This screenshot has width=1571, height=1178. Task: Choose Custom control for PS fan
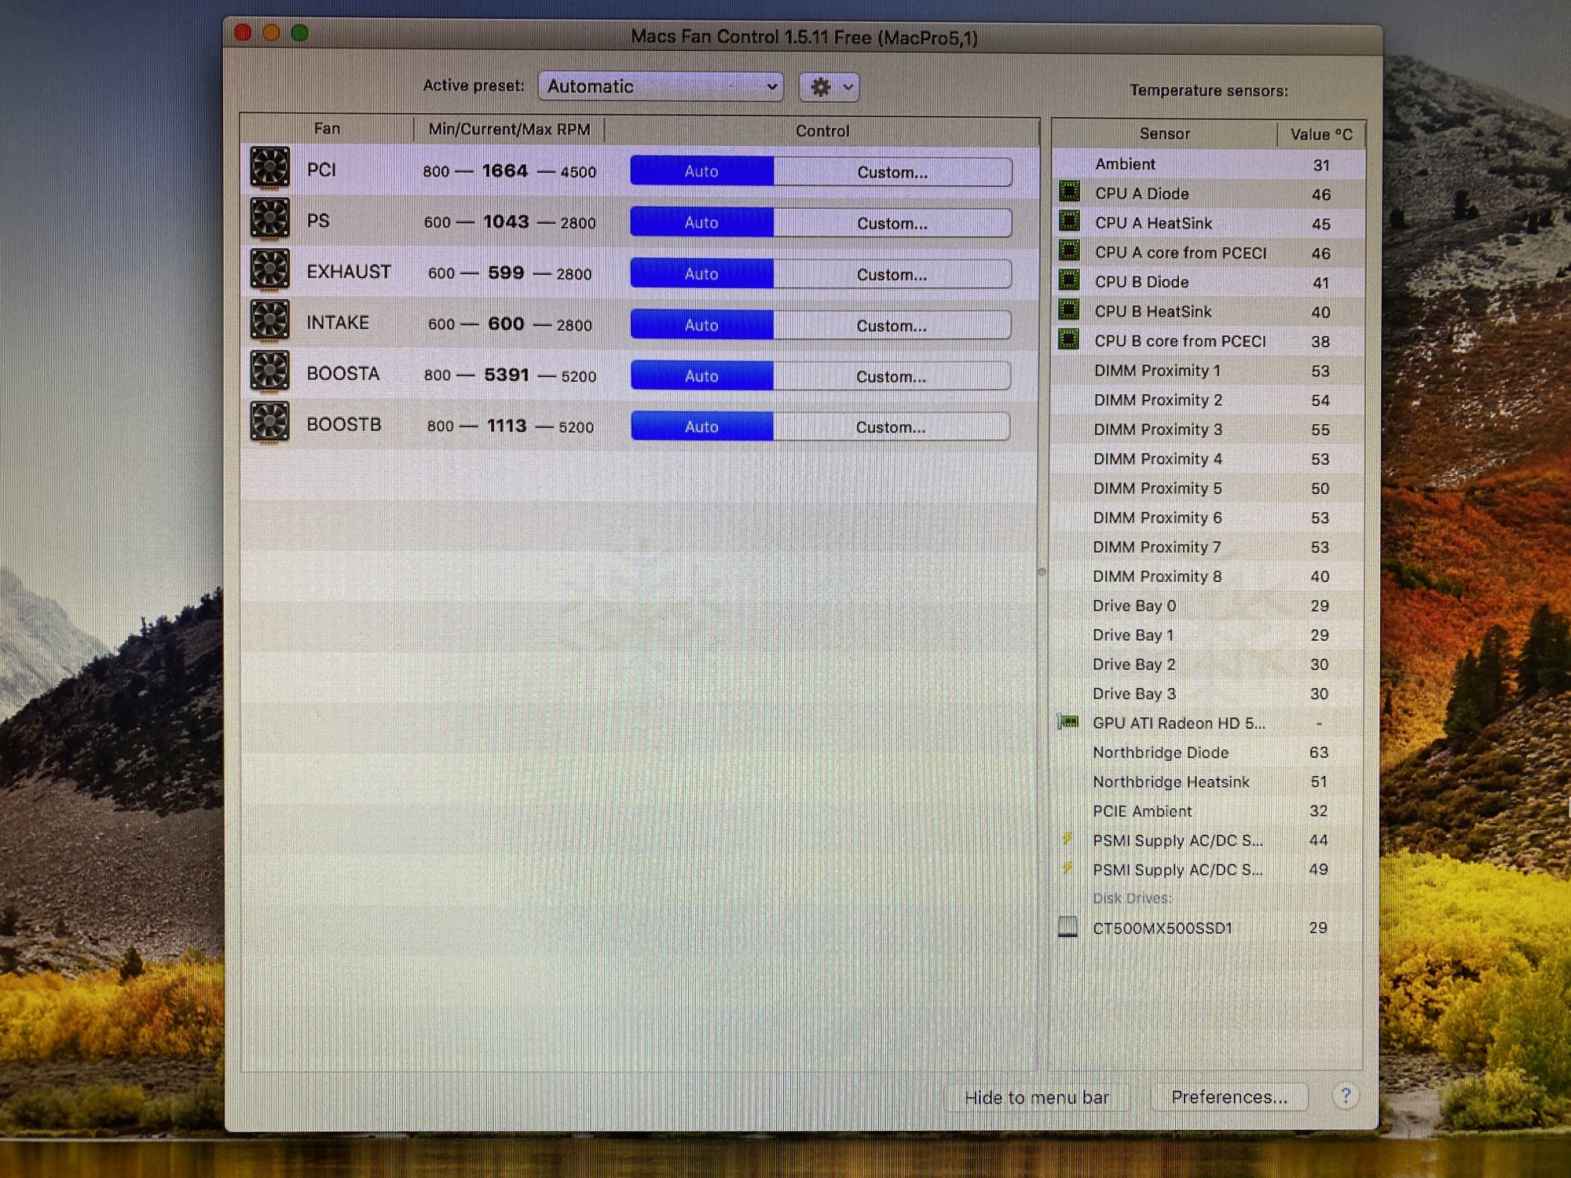pyautogui.click(x=892, y=223)
